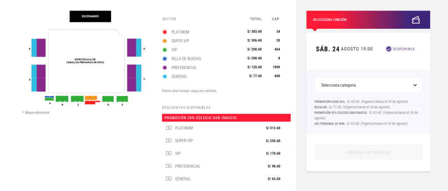448x191 pixels.
Task: Click the discount icon beside Super VIP promo
Action: (169, 141)
